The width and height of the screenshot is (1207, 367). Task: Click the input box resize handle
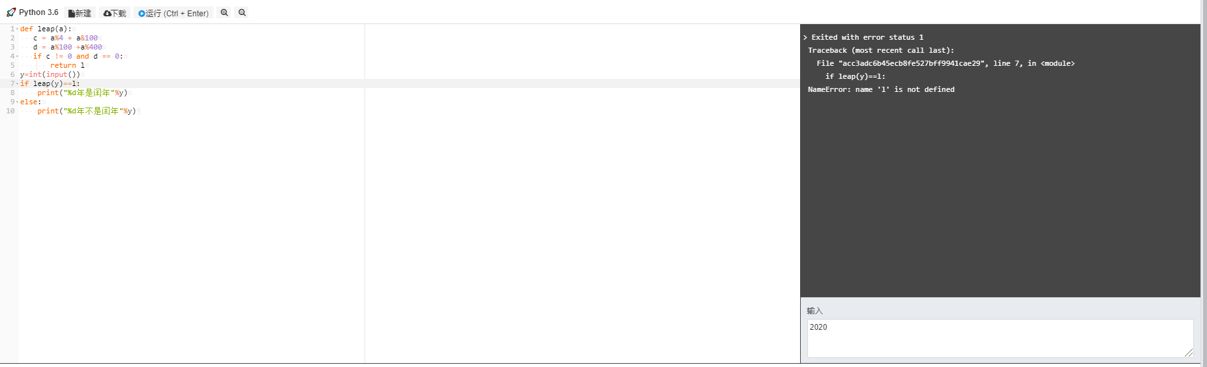point(1189,353)
